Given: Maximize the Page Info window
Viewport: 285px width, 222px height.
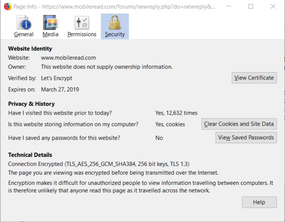Looking at the screenshot, I should pos(251,6).
